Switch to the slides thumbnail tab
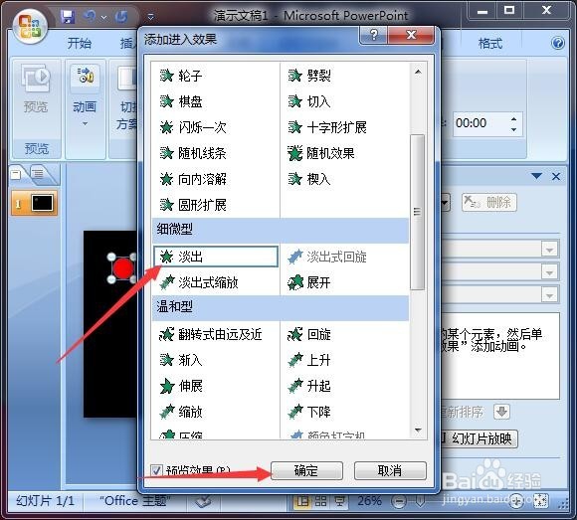The height and width of the screenshot is (520, 577). click(x=16, y=174)
